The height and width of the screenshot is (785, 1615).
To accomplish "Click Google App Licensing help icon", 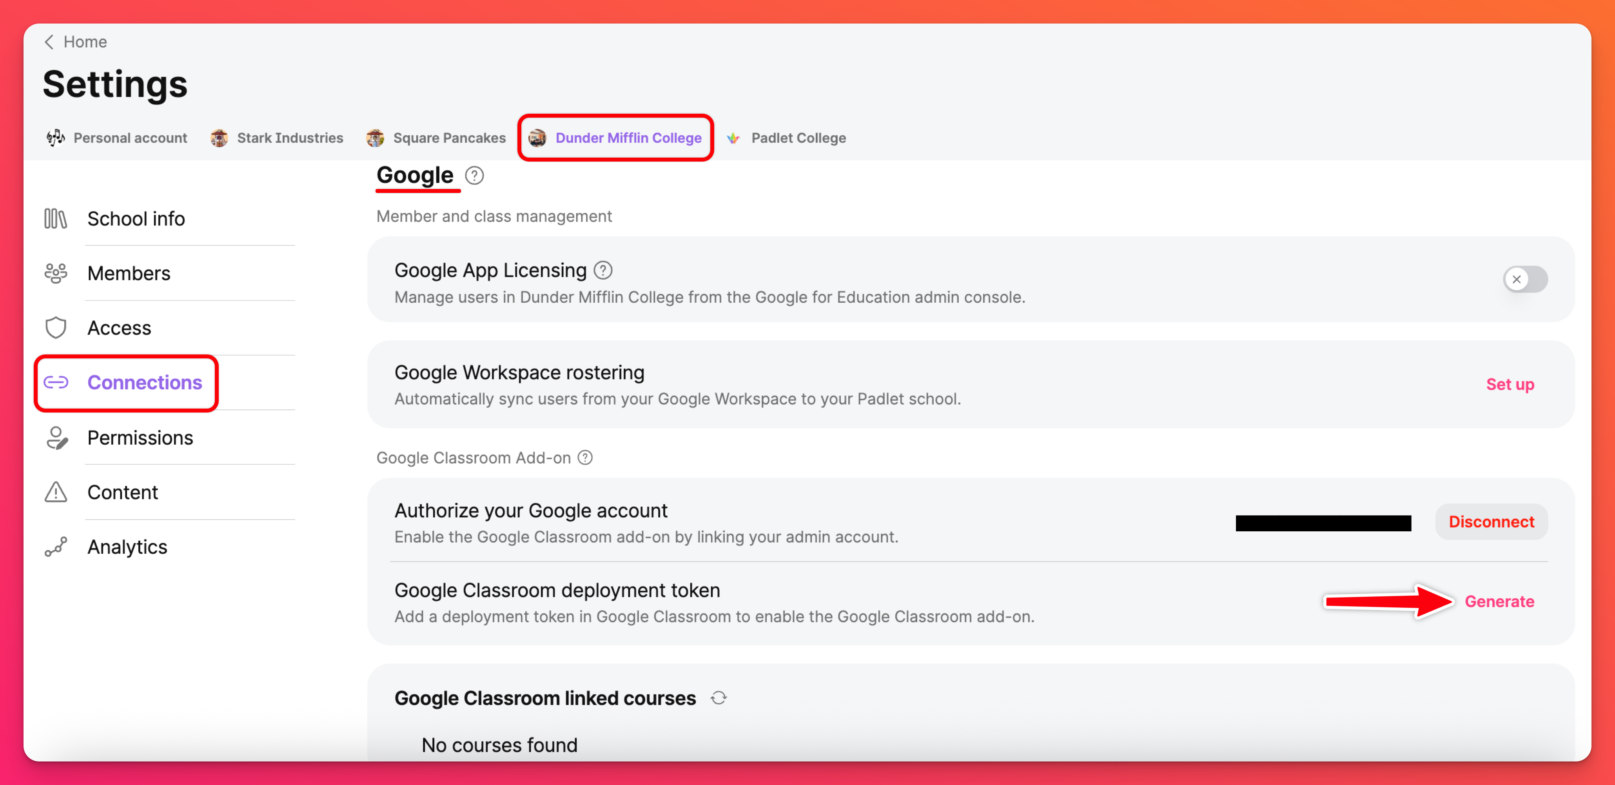I will [602, 270].
